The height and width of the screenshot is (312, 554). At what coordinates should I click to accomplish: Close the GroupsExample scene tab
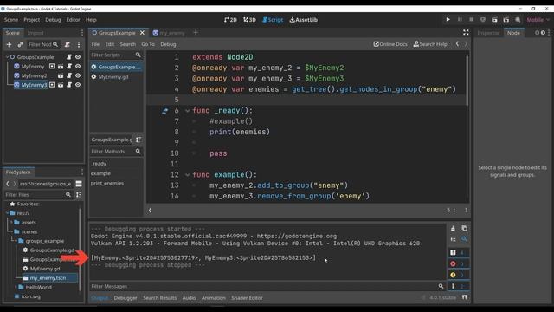click(x=142, y=33)
